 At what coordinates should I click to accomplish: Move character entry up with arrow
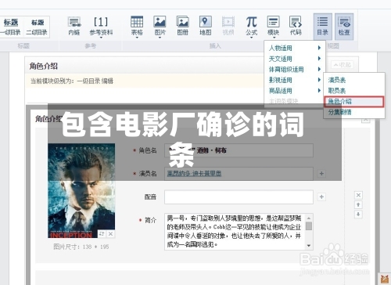pyautogui.click(x=358, y=205)
